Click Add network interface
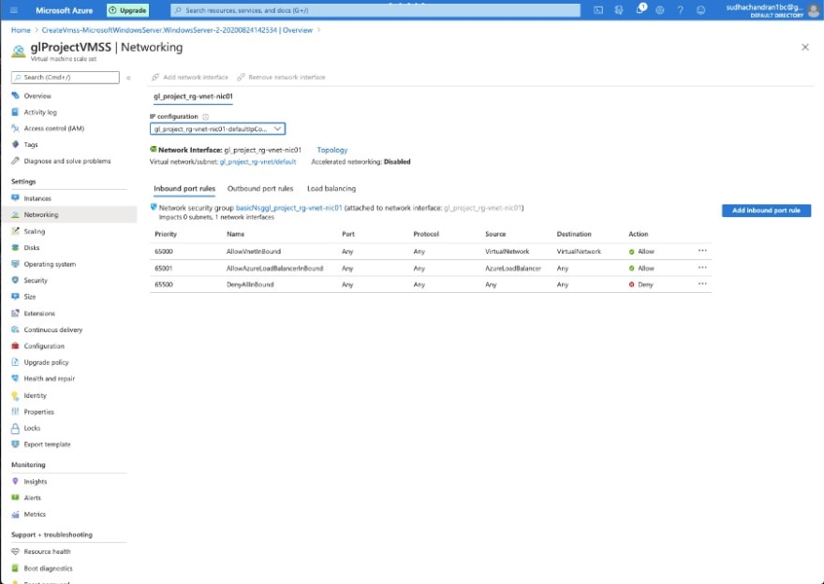Screen dimensions: 824x584 coord(190,77)
